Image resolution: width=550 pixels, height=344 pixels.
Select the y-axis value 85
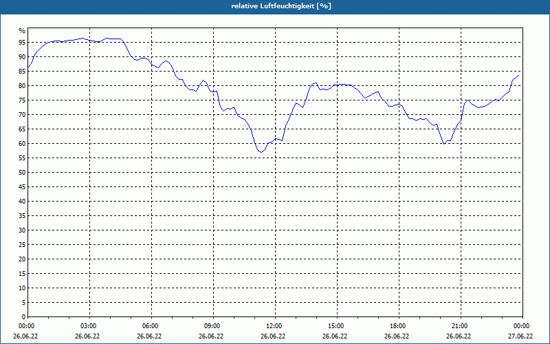[x=22, y=72]
